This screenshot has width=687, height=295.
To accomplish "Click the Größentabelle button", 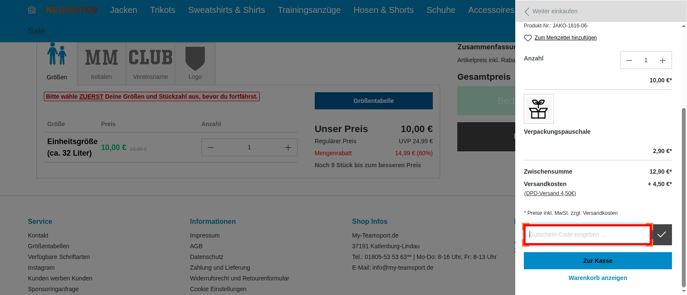I will point(373,101).
